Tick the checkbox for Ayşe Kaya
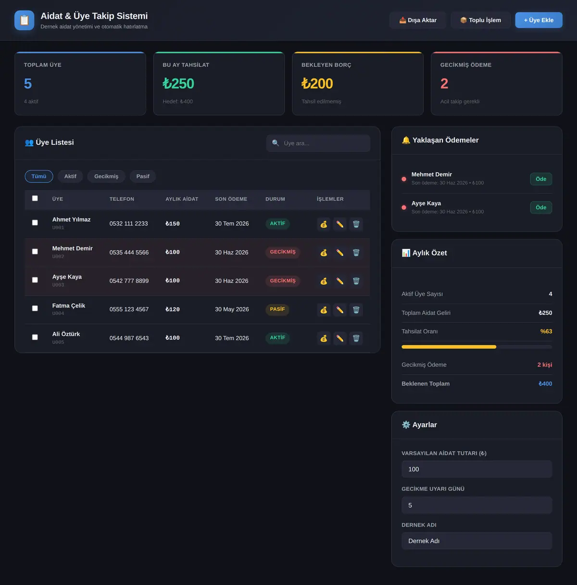 (35, 280)
